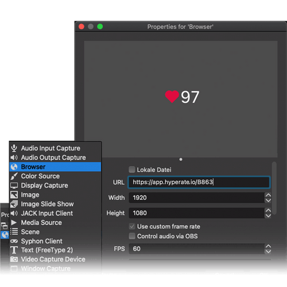Increase Width with the up arrow
Screen dimensions: 287x287
(x=268, y=195)
